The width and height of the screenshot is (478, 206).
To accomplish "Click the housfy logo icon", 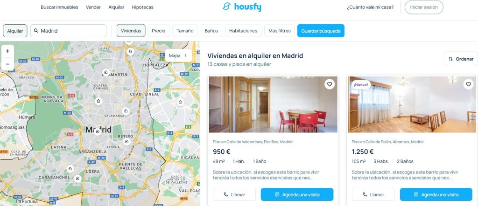I will (x=226, y=7).
